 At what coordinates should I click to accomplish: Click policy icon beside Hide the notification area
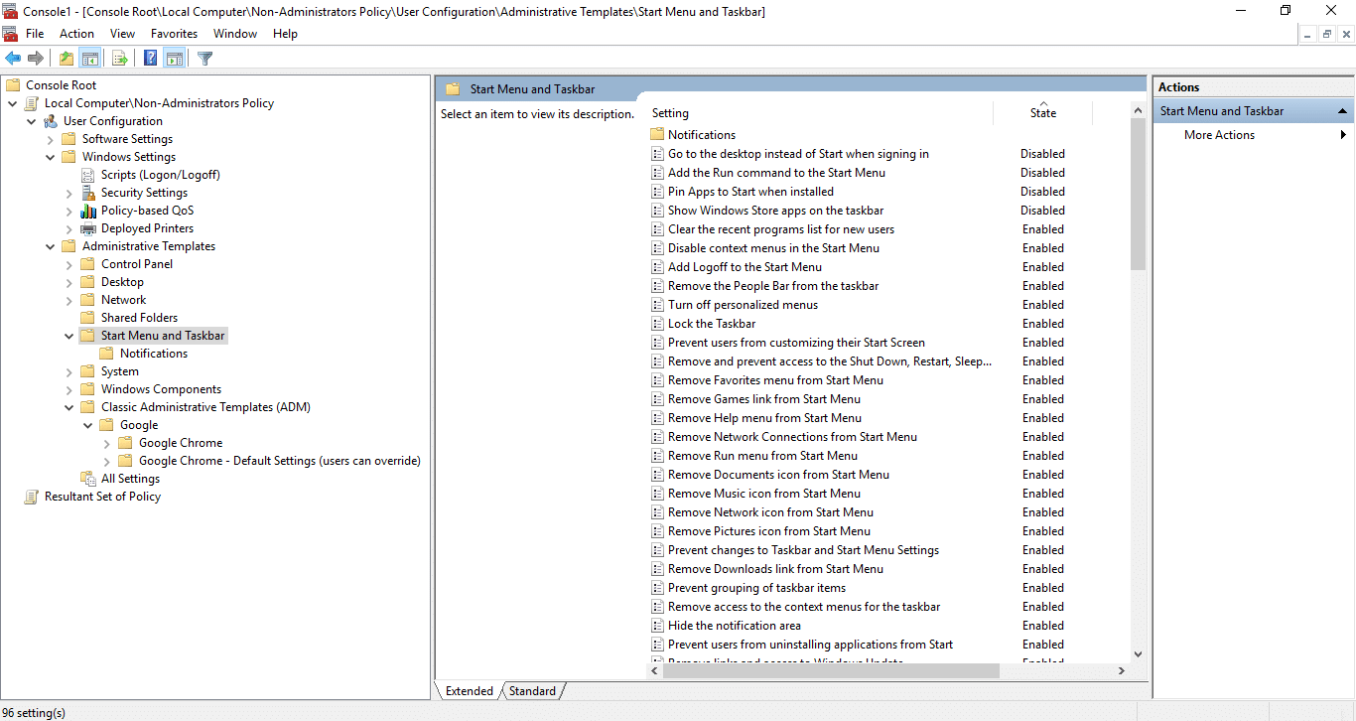click(657, 626)
